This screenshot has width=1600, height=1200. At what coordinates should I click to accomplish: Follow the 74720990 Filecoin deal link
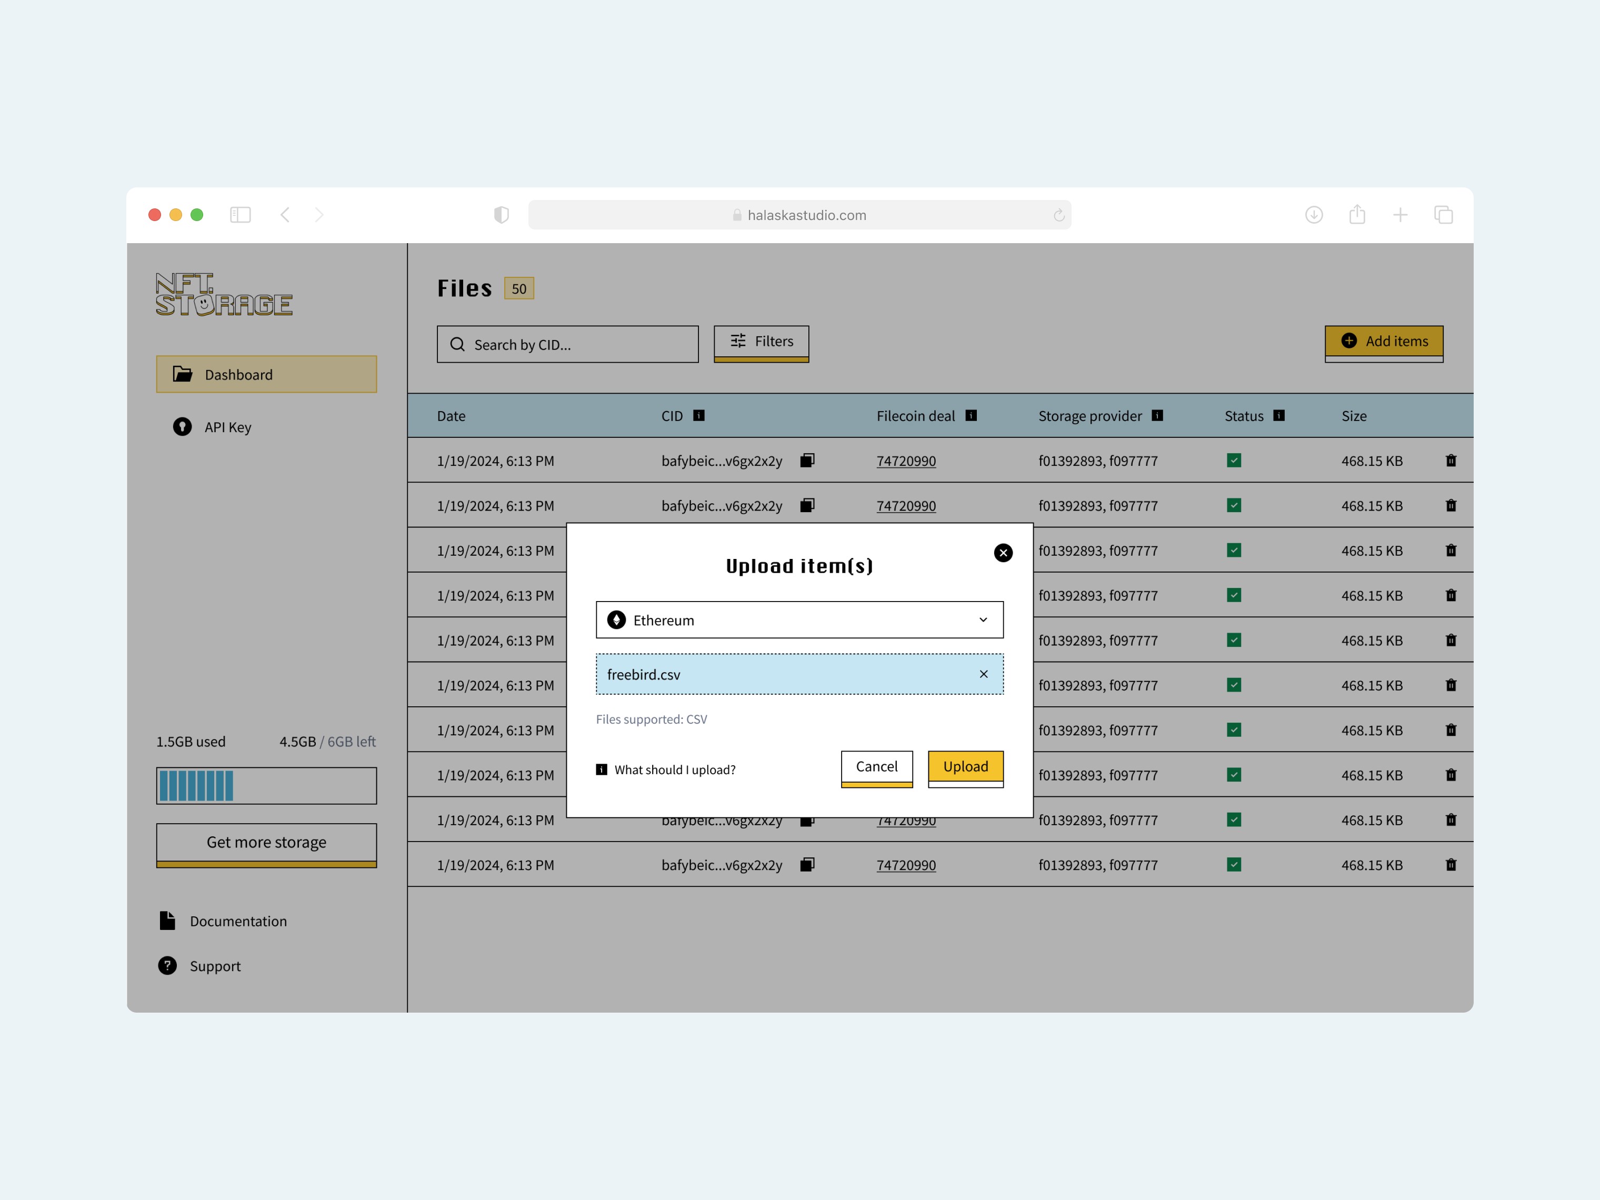click(906, 461)
